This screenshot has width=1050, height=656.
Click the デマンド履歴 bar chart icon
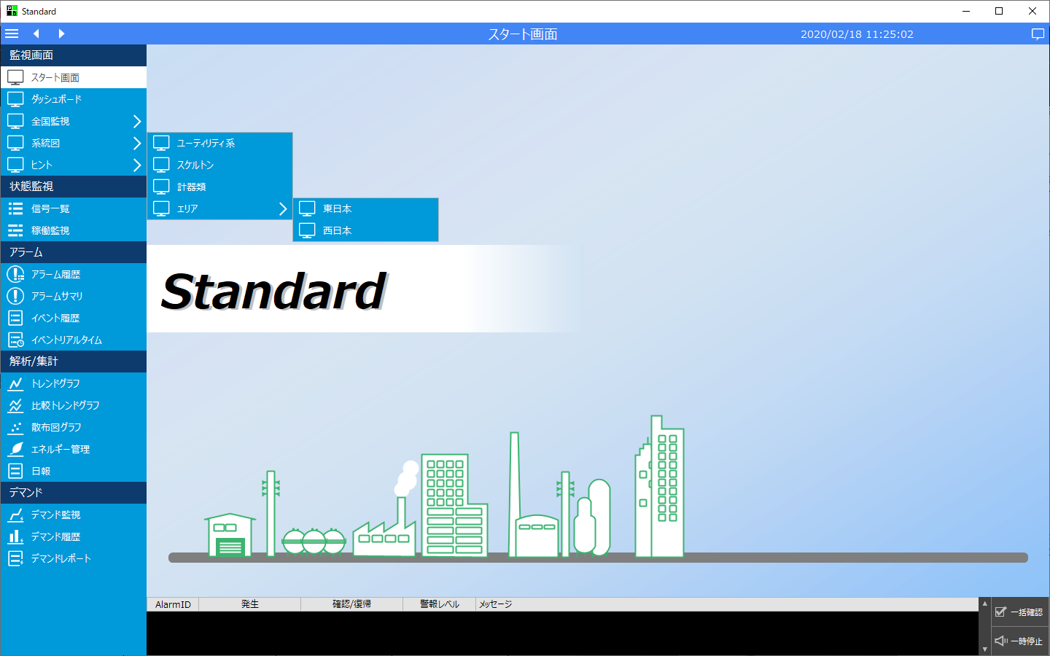pyautogui.click(x=15, y=536)
